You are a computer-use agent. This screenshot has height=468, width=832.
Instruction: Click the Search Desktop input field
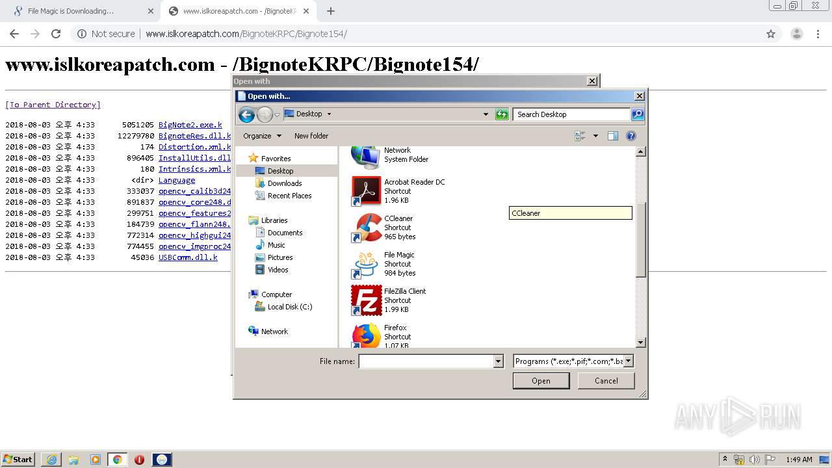572,114
